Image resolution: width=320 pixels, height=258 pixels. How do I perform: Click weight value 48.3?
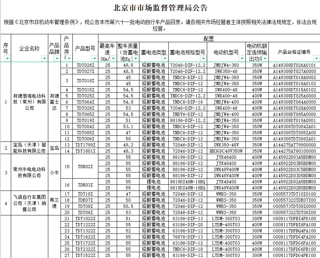pos(128,151)
